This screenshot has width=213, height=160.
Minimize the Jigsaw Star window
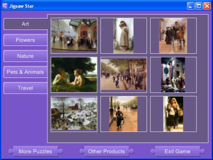point(191,6)
